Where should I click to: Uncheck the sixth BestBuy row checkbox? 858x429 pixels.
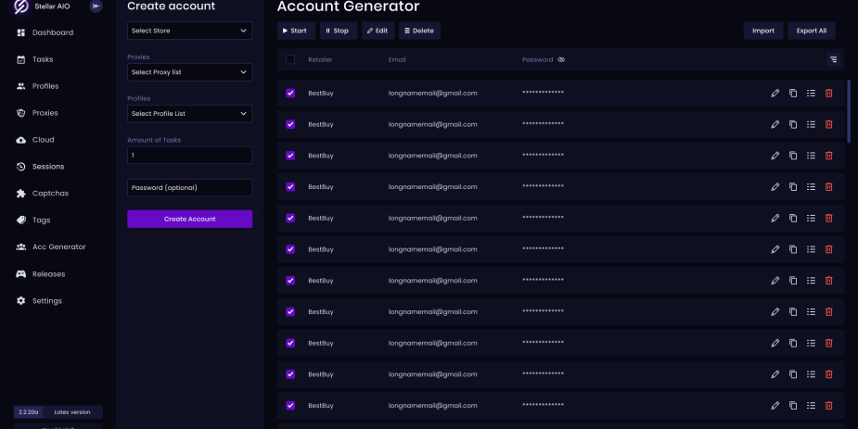pos(290,249)
